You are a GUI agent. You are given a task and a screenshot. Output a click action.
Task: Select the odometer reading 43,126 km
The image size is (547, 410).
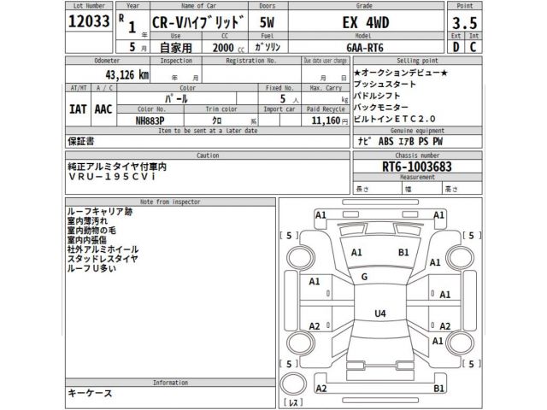(127, 74)
